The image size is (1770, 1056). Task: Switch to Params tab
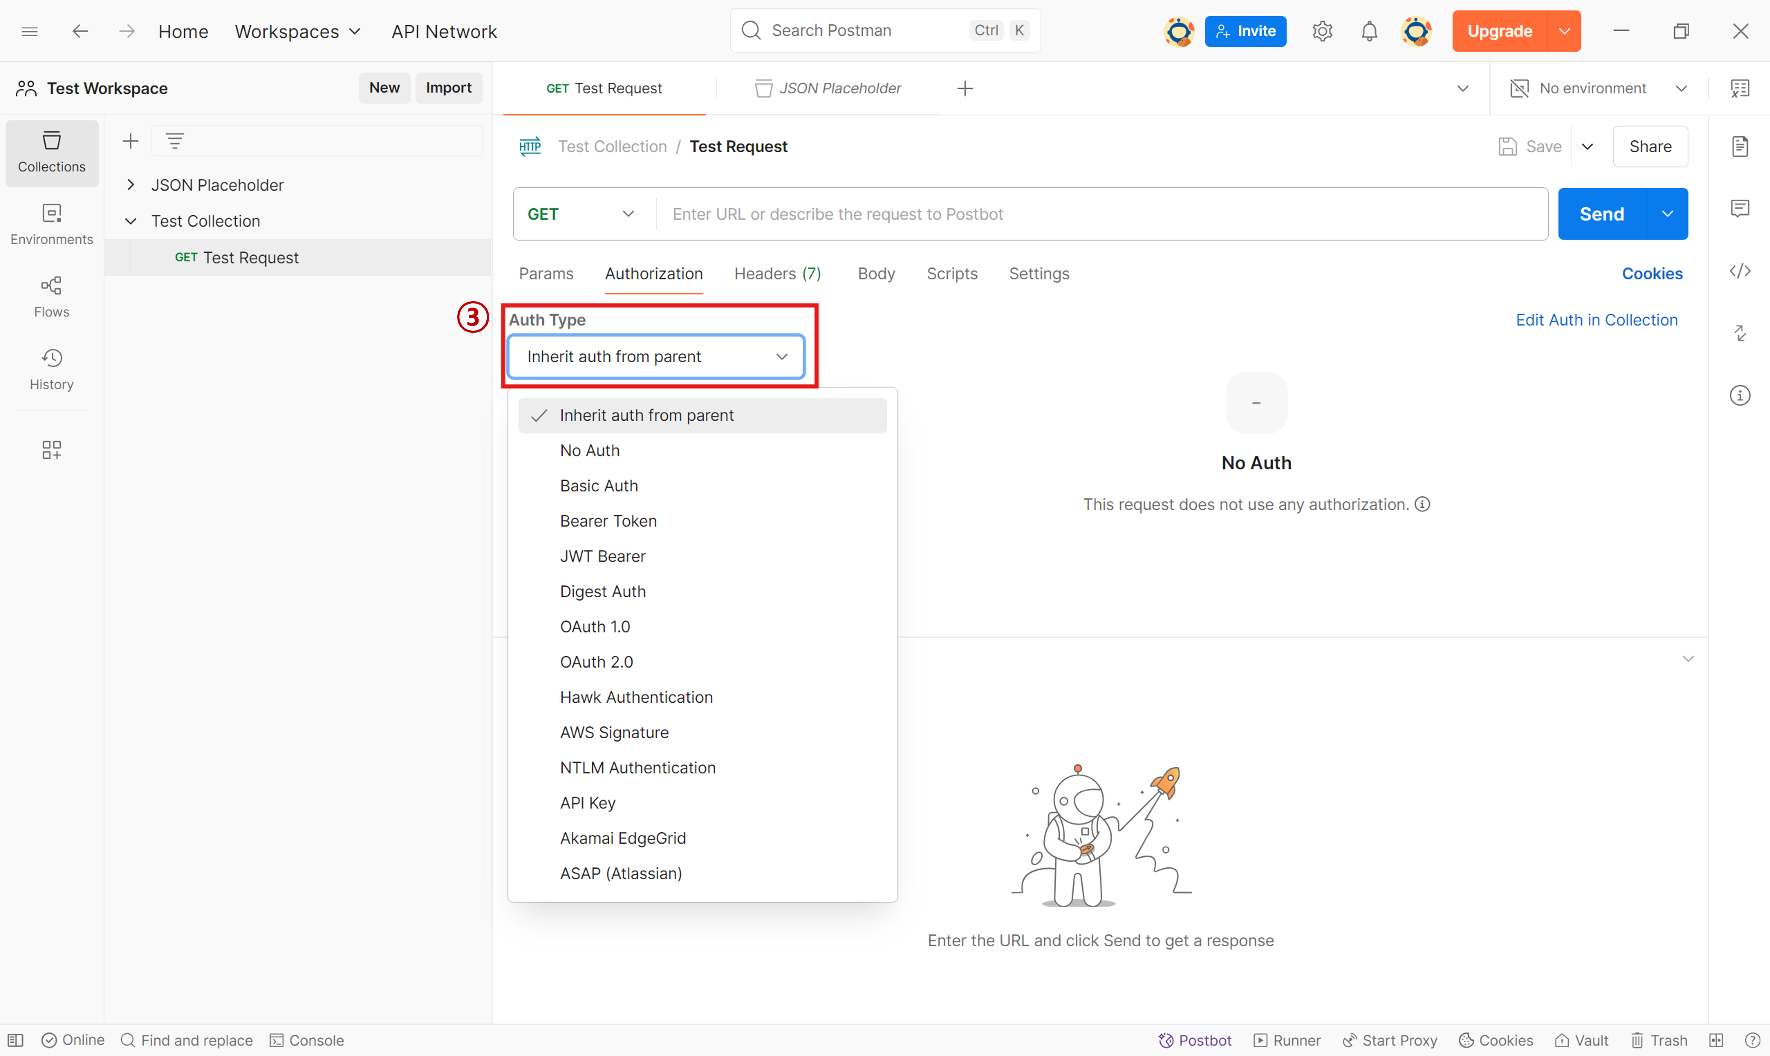point(545,274)
